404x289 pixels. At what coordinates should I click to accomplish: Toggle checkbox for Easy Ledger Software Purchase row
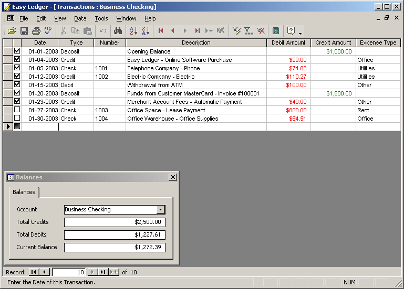(x=17, y=59)
